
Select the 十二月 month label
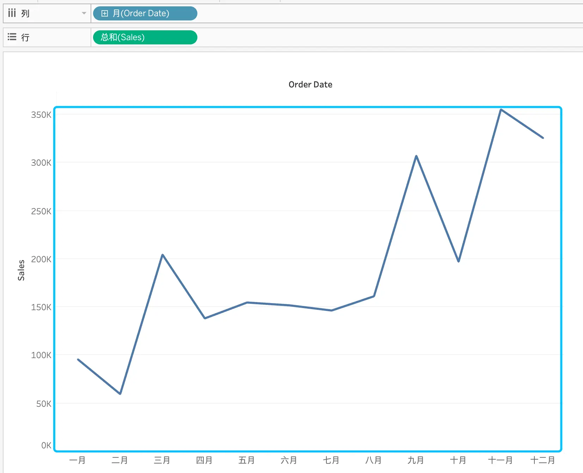(x=543, y=460)
